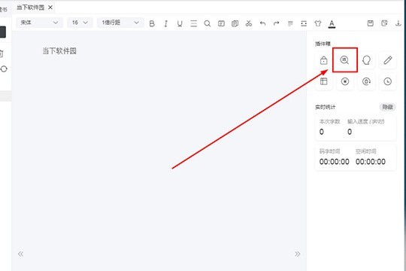Open the 1倍行距 line spacing dropdown
Screen dimensions: 406x271
pyautogui.click(x=120, y=23)
